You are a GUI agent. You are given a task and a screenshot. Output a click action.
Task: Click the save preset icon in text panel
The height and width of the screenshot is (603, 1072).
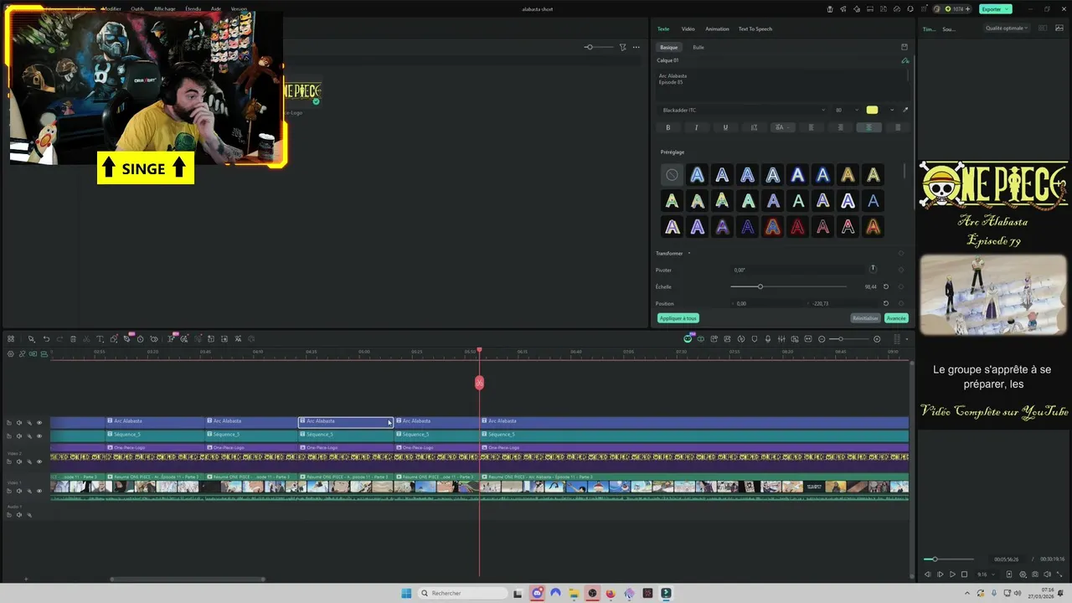pos(904,47)
